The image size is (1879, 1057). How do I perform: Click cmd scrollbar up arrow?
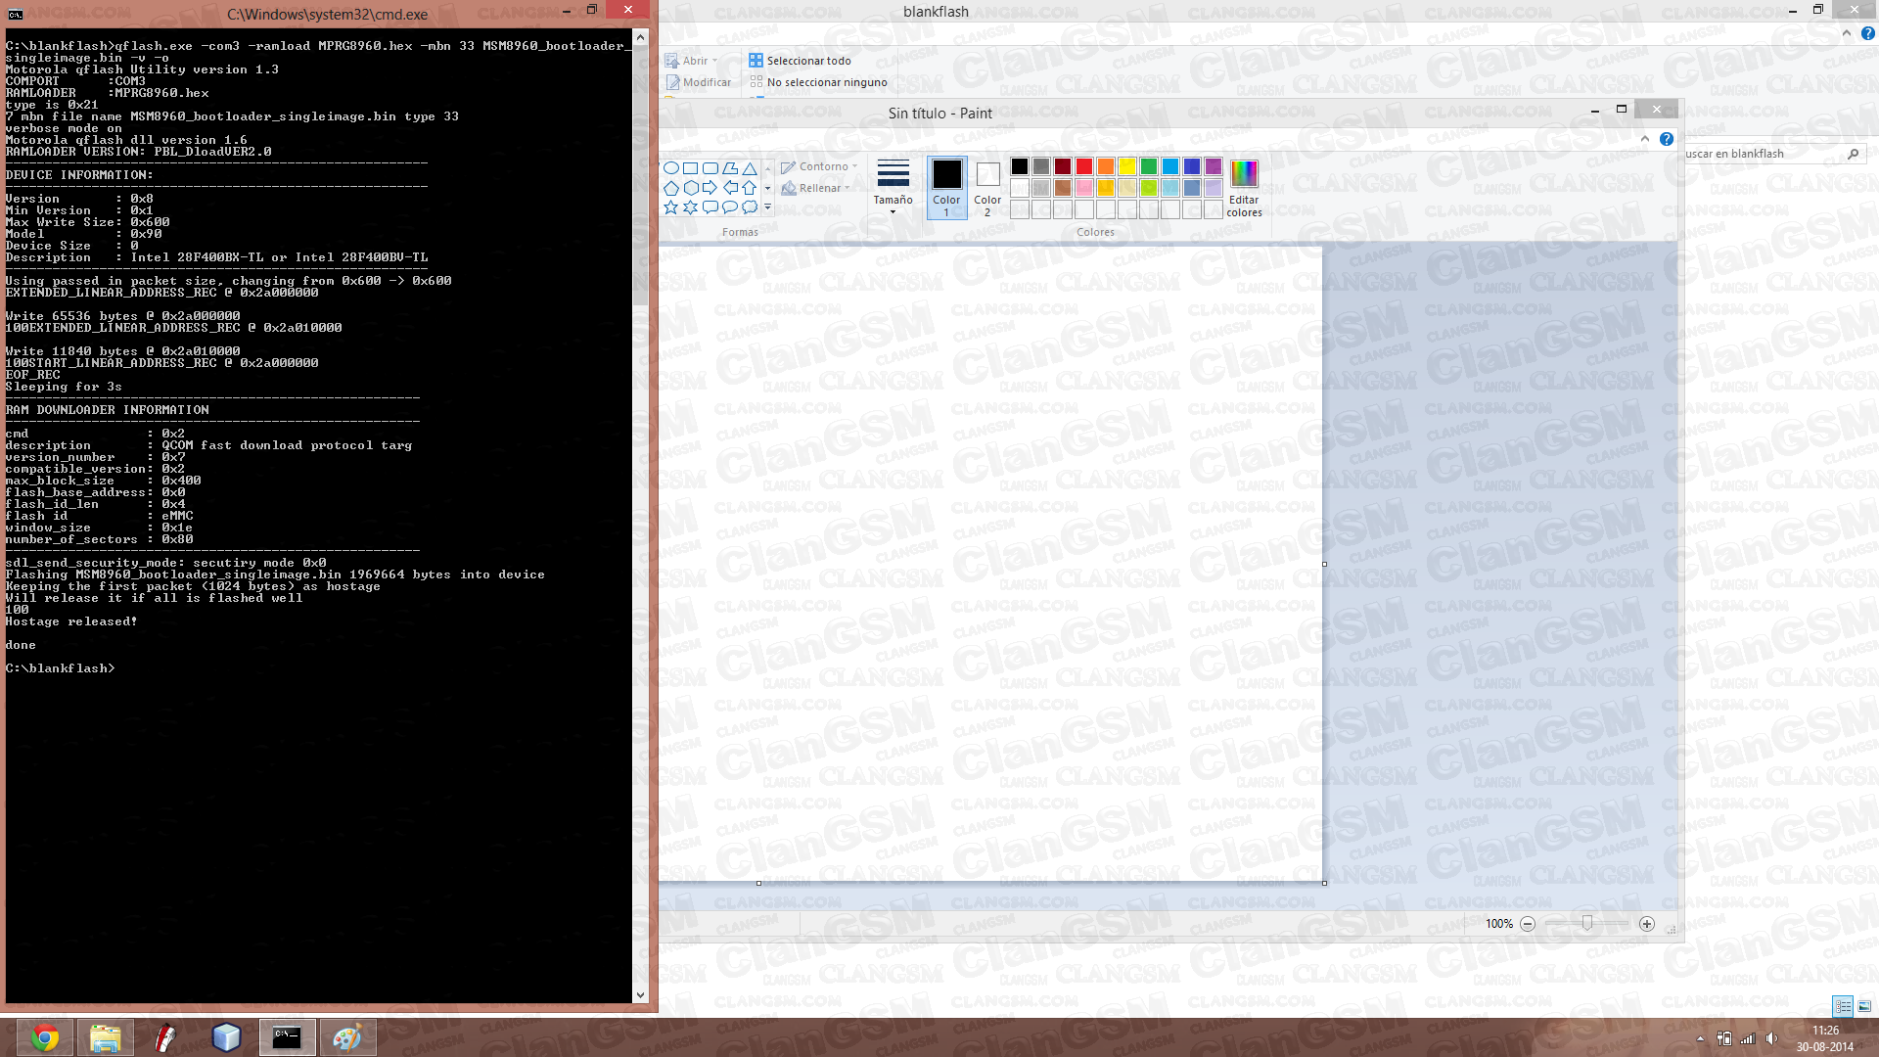(x=641, y=37)
